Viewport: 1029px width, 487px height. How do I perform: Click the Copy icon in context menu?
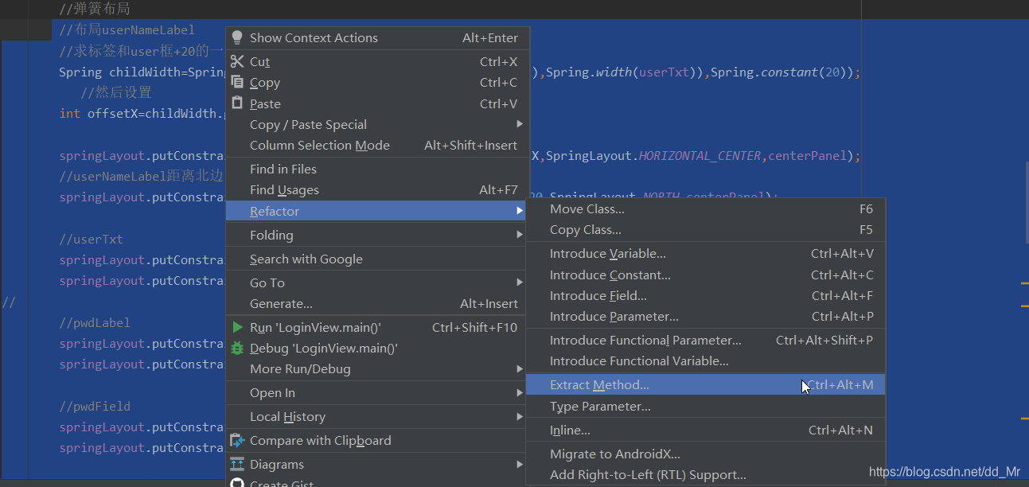tap(236, 82)
